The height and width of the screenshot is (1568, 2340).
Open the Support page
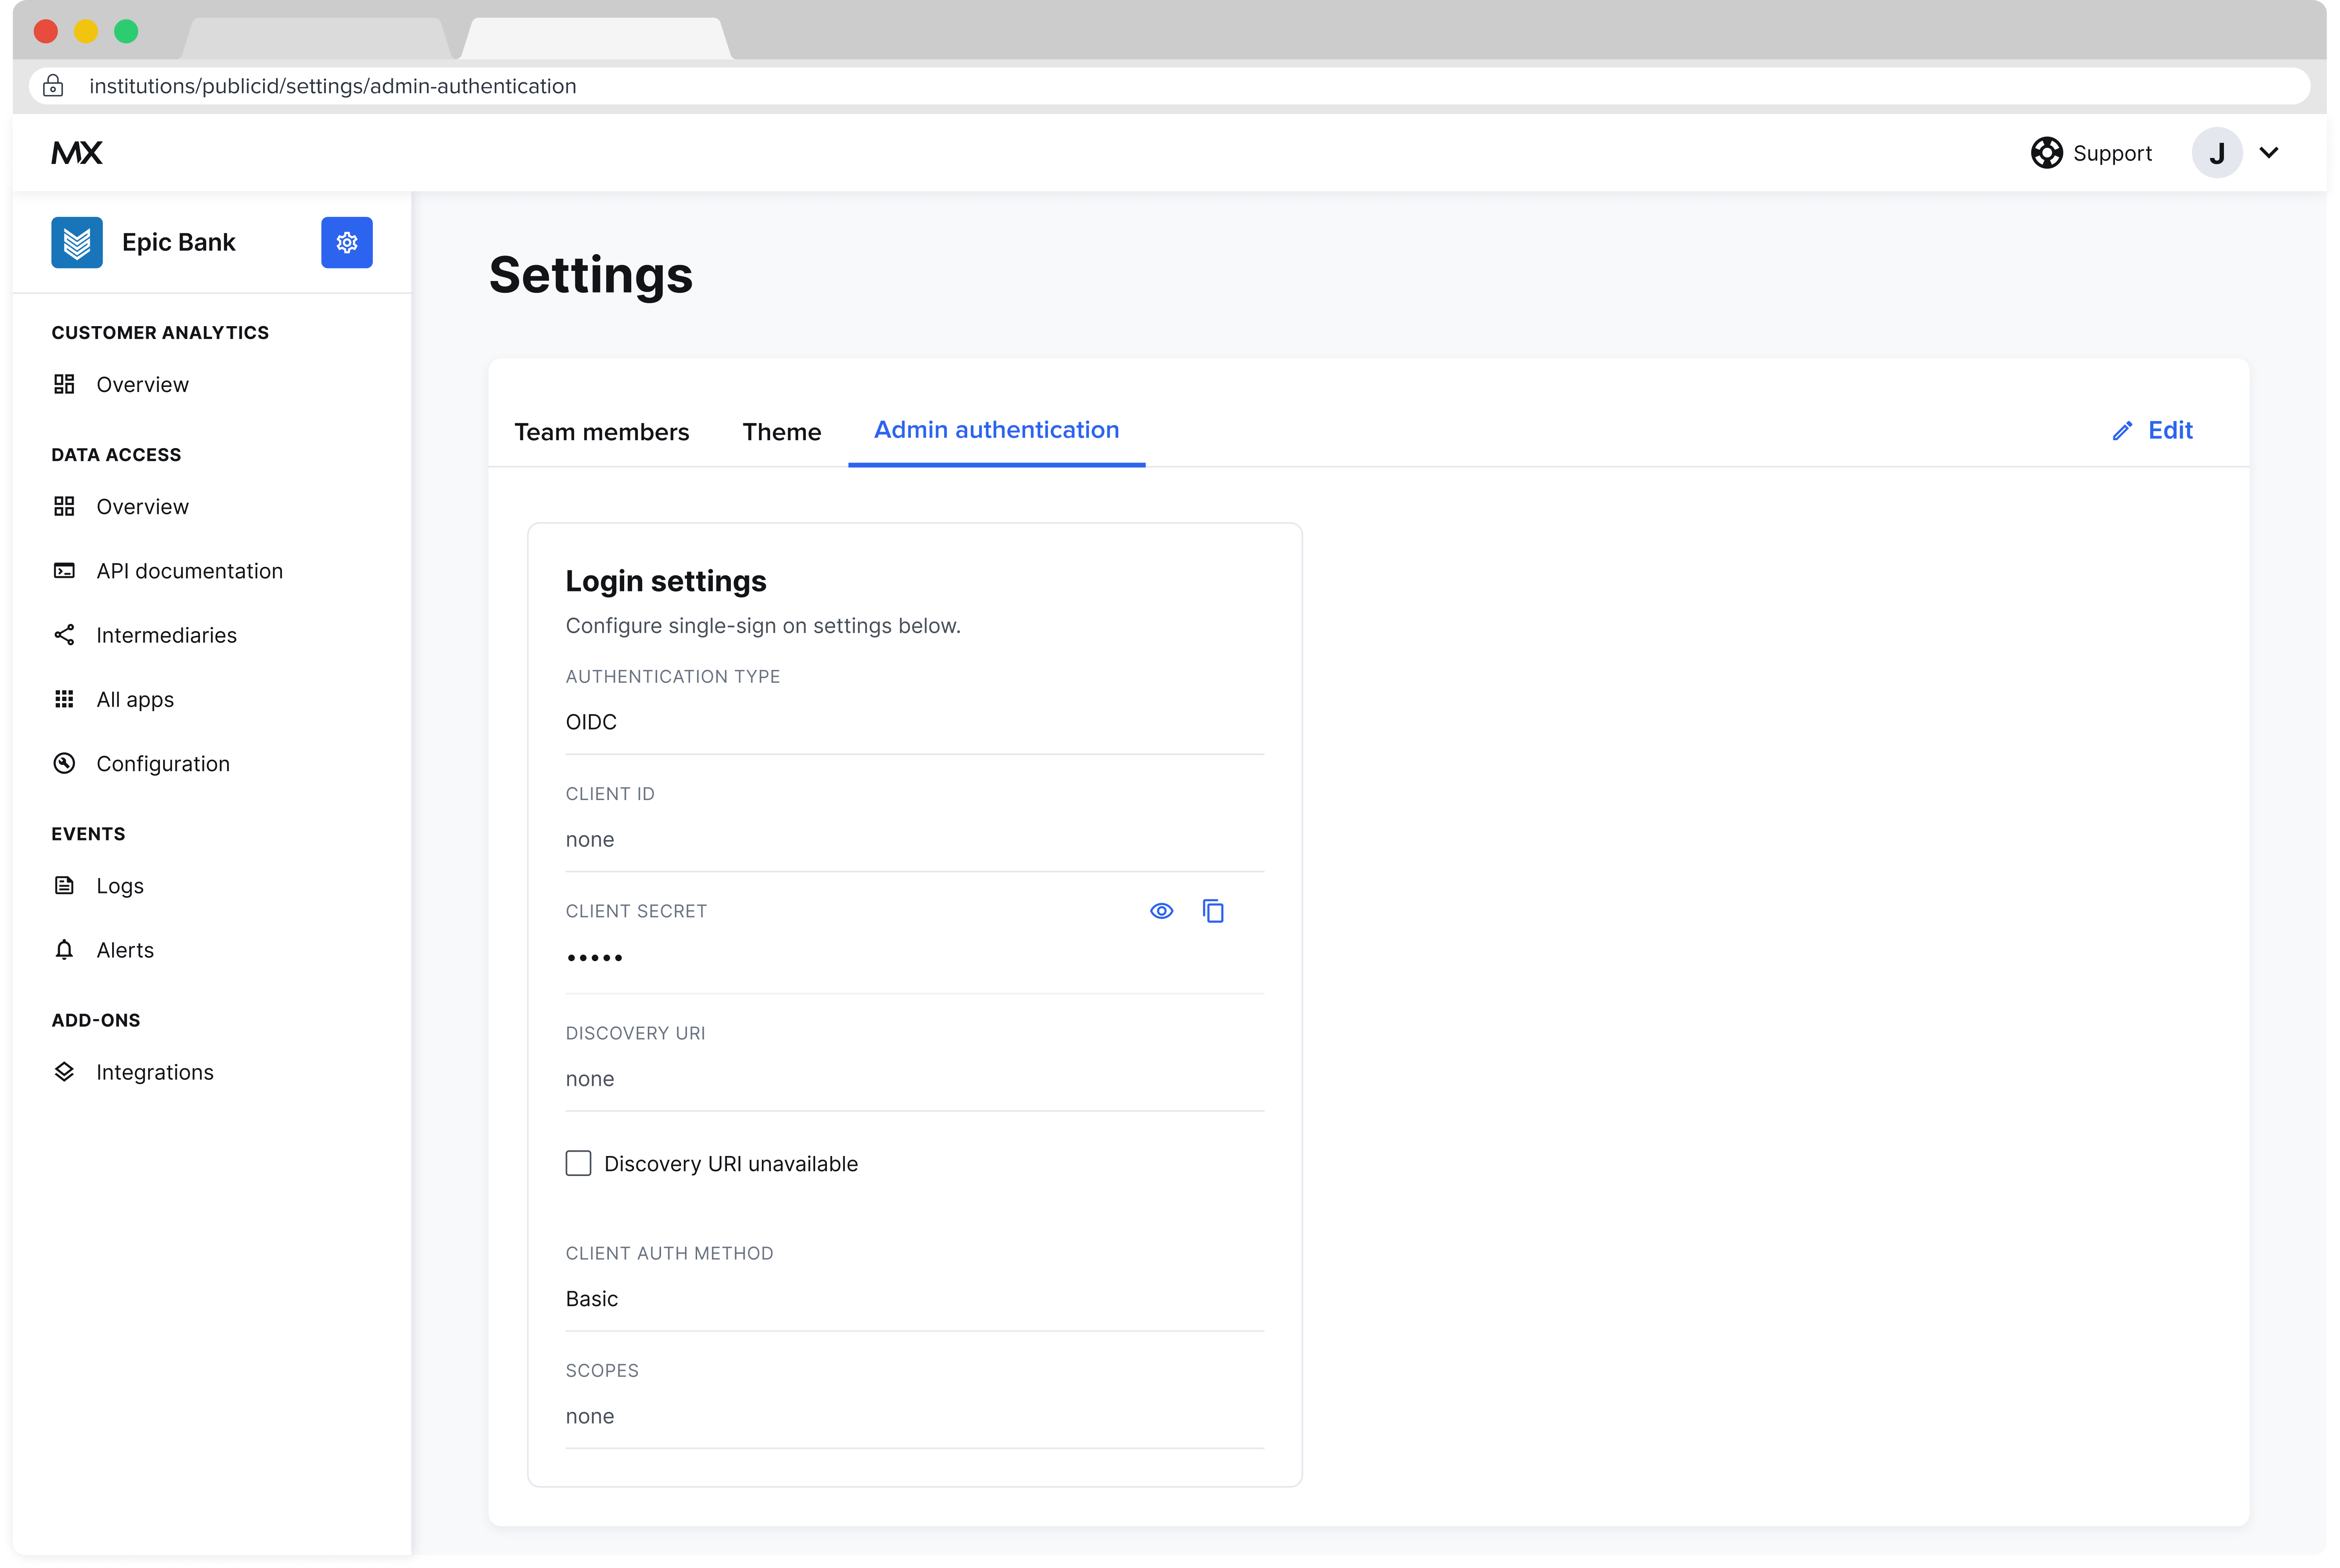point(2091,152)
